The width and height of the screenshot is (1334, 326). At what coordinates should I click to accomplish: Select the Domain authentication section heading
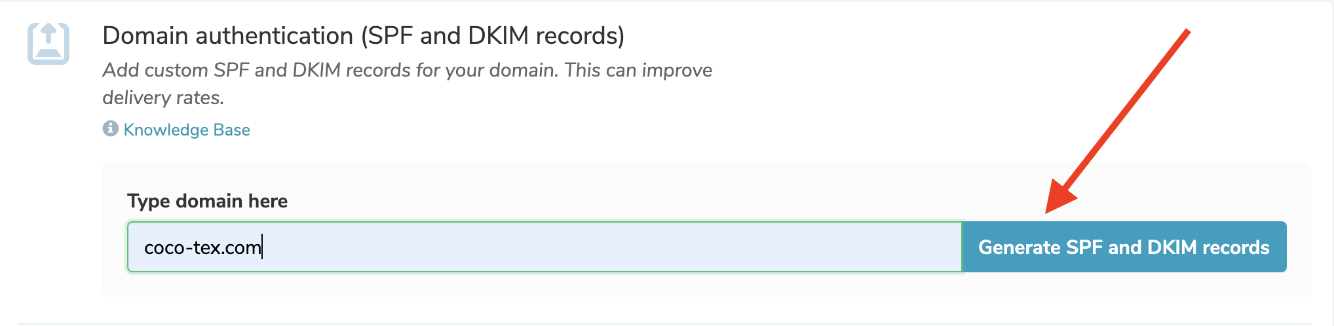pyautogui.click(x=364, y=35)
